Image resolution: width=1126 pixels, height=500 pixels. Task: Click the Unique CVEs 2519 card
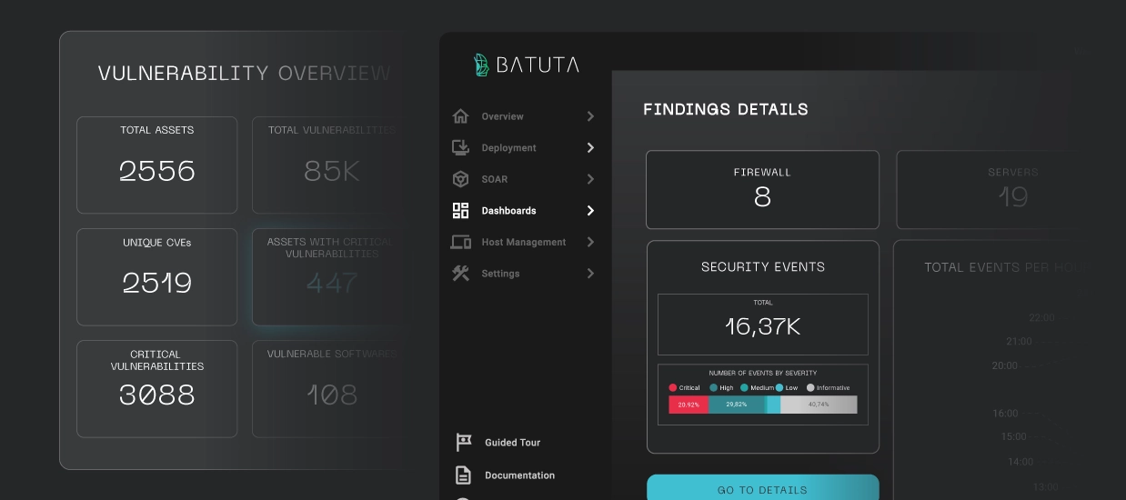click(156, 277)
